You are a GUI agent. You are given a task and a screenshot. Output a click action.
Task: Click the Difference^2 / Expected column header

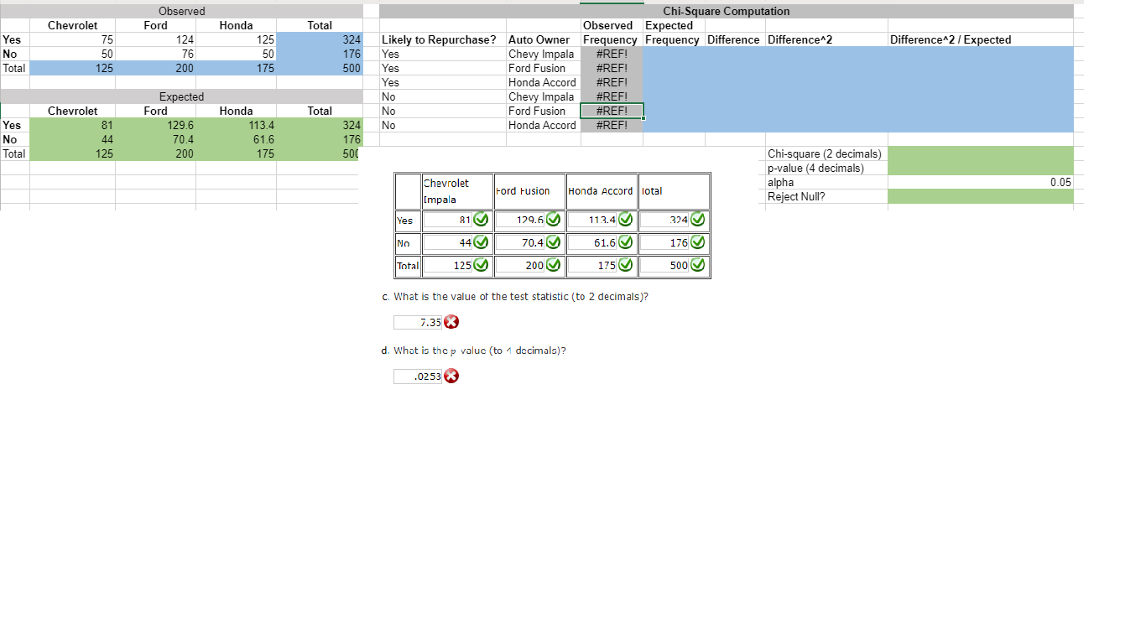pos(980,39)
